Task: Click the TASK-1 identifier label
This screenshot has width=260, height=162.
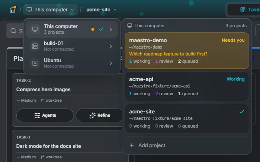Action: pos(23,137)
